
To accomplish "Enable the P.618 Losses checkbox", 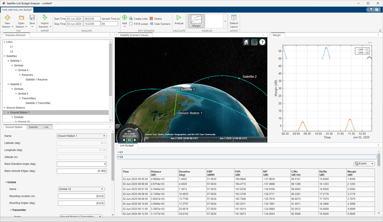I will pyautogui.click(x=131, y=24).
